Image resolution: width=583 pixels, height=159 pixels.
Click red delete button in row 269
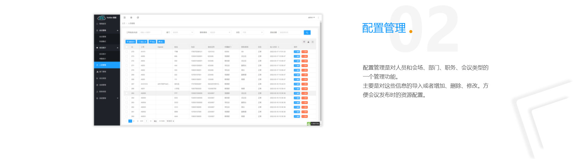305,75
